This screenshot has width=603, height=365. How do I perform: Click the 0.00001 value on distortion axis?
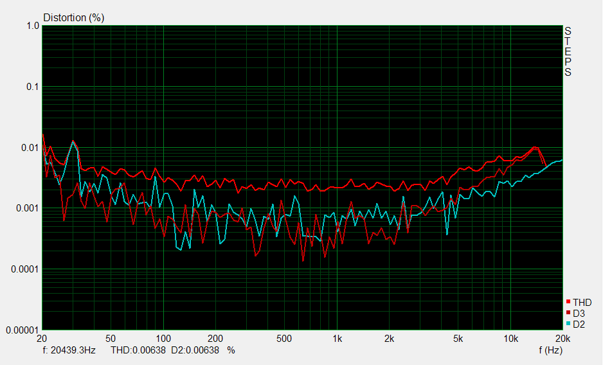pos(22,330)
